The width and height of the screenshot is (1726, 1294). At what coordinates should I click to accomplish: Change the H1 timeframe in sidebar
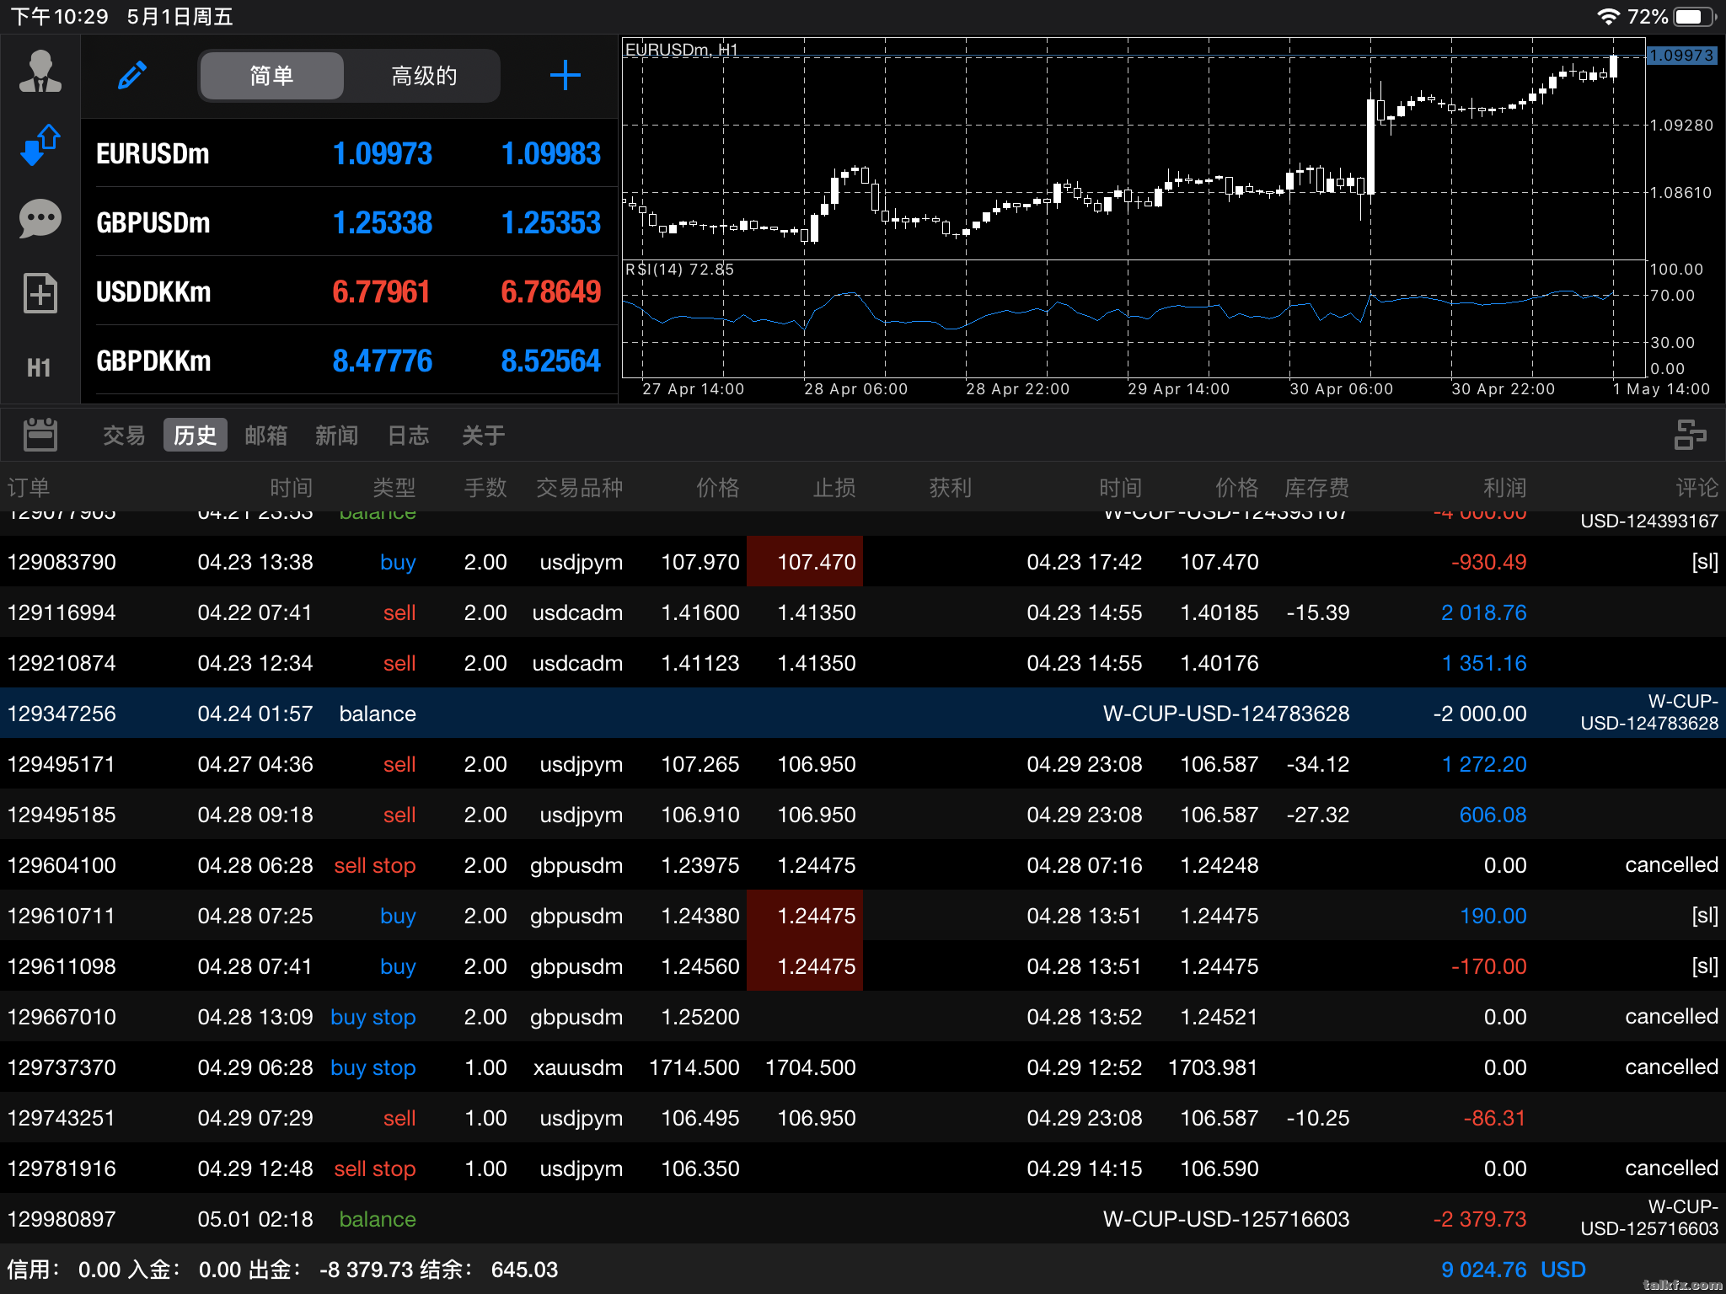pyautogui.click(x=39, y=367)
